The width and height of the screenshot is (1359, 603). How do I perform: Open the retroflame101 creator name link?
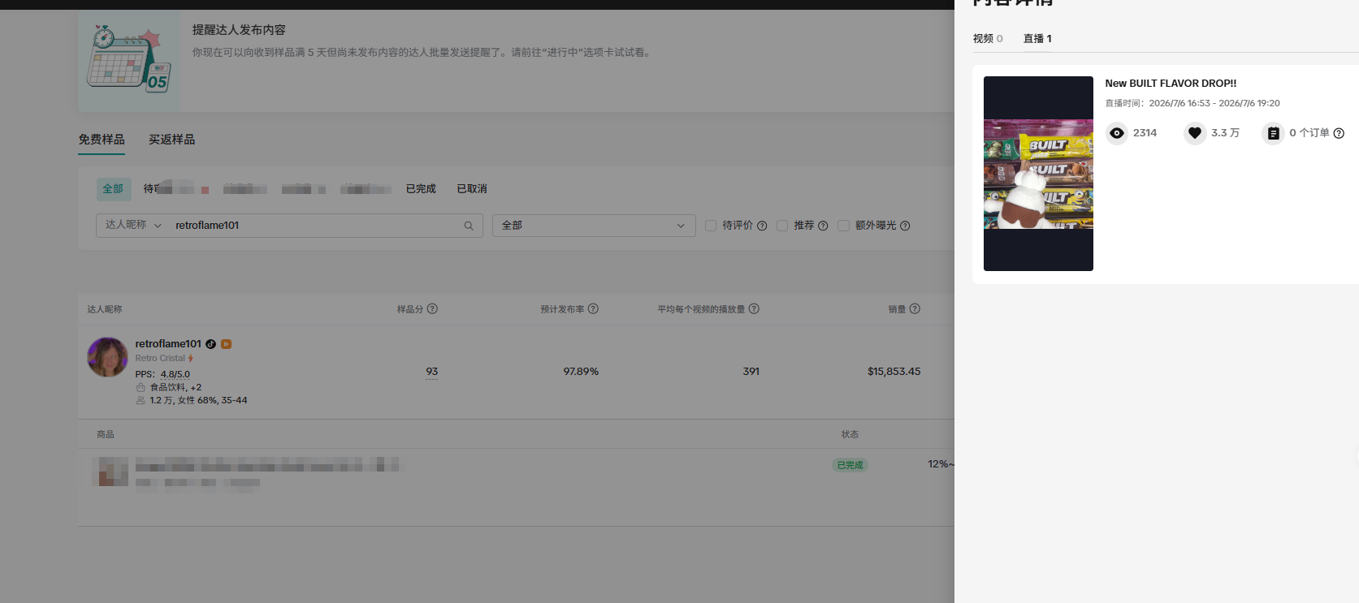coord(168,344)
